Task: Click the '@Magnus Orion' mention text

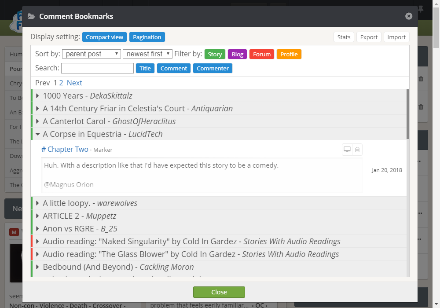Action: [x=69, y=184]
